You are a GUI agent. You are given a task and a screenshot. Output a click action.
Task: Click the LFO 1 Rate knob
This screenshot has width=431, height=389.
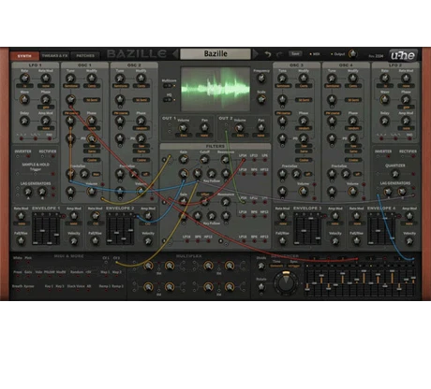click(24, 79)
